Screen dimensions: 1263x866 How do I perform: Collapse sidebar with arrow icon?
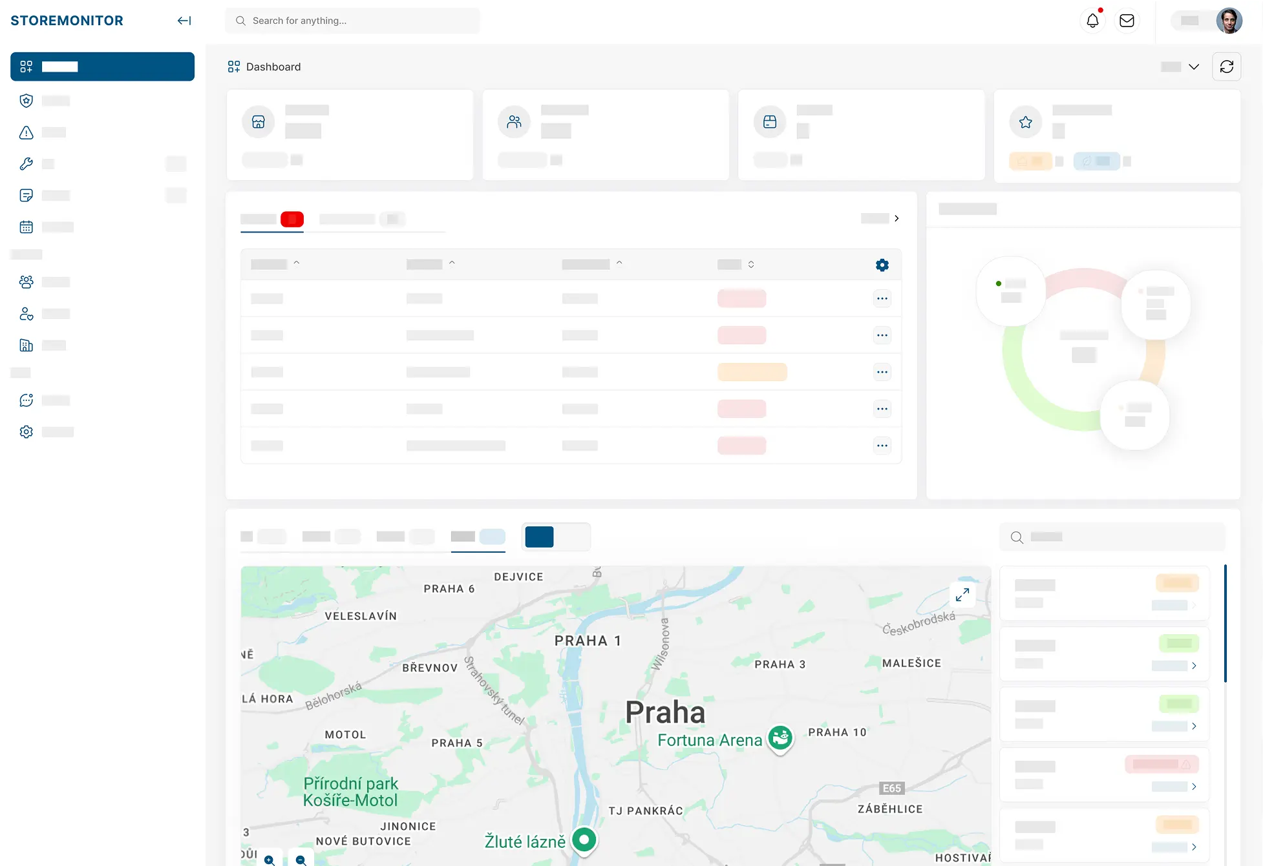[x=184, y=21]
